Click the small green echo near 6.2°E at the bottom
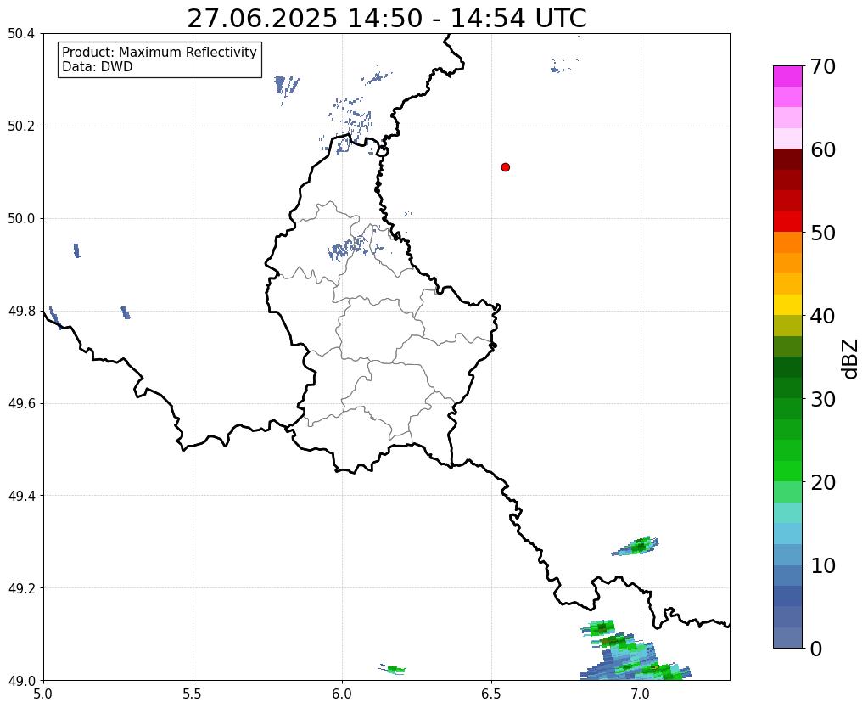Viewport: 868px width, 708px height. pyautogui.click(x=393, y=669)
